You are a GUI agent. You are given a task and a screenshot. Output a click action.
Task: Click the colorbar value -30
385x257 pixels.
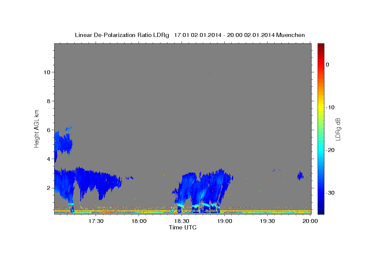point(330,193)
